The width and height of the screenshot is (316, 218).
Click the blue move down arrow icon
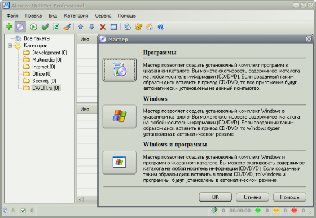[91, 27]
